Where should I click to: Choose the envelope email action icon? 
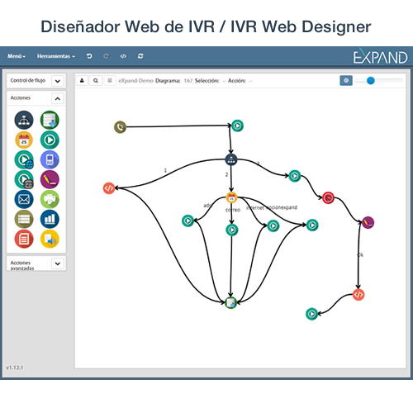(x=24, y=199)
